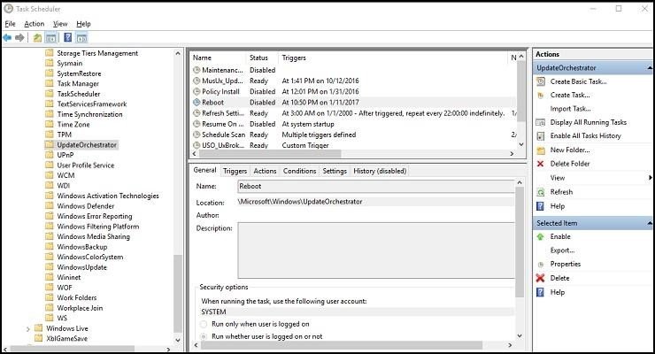Click the Refresh icon in Actions pane
This screenshot has width=655, height=354.
[x=541, y=192]
